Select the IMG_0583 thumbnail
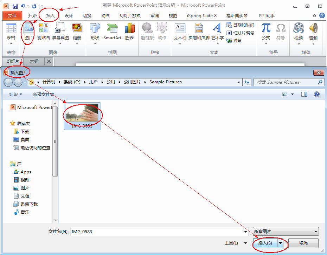 click(x=82, y=116)
